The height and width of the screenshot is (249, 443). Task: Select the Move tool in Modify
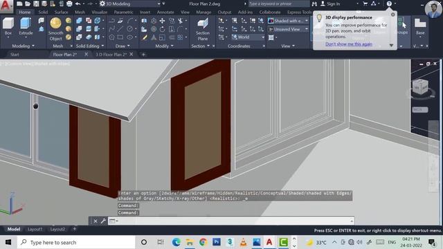point(162,21)
